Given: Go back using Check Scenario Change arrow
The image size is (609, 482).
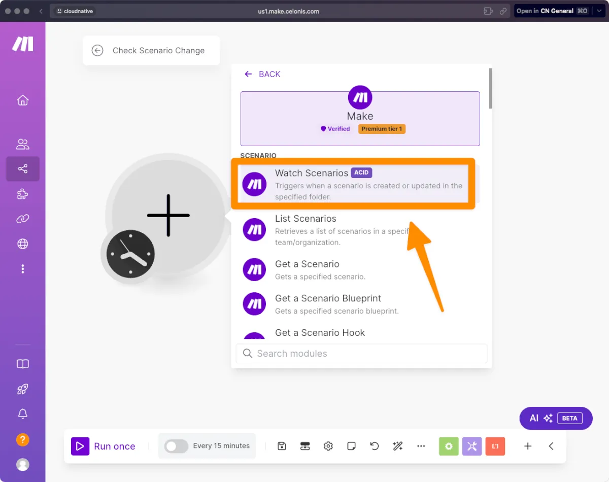Looking at the screenshot, I should coord(97,50).
